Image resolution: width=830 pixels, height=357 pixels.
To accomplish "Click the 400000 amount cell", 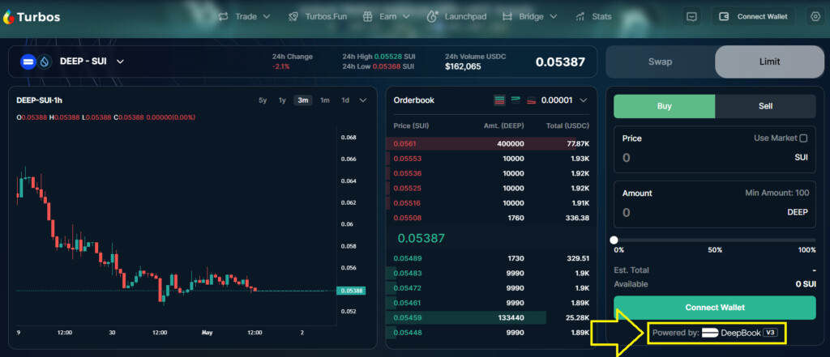I will tap(511, 144).
